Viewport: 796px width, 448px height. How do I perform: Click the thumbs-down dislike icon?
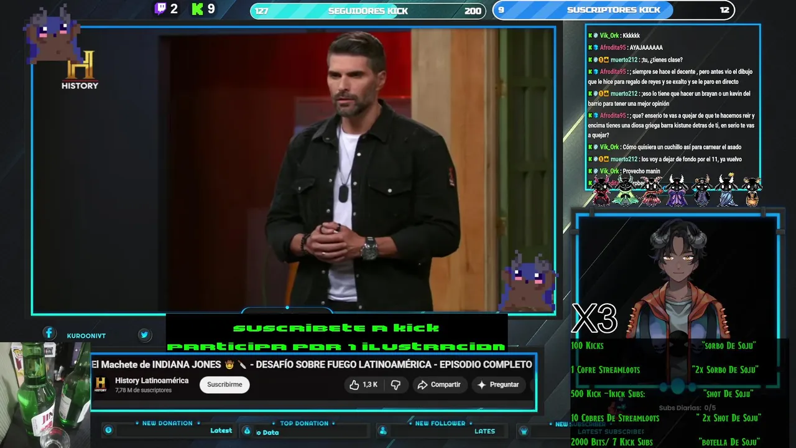coord(396,385)
